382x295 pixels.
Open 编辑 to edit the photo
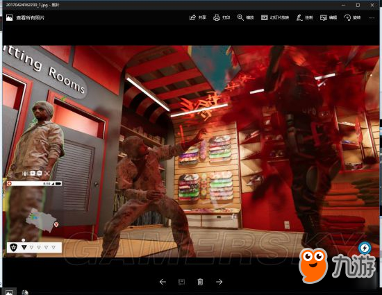(x=329, y=17)
